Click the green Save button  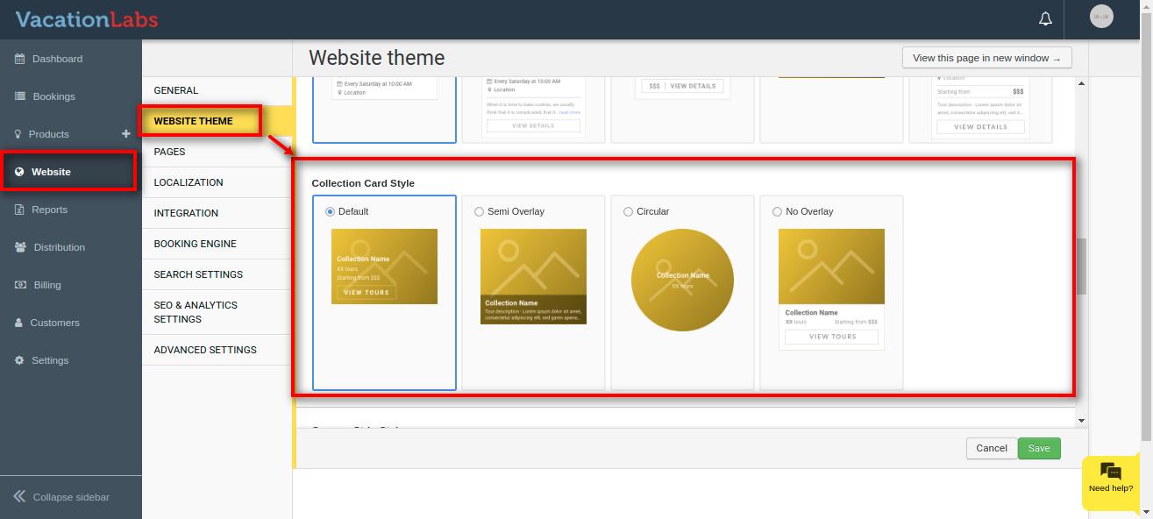tap(1039, 448)
